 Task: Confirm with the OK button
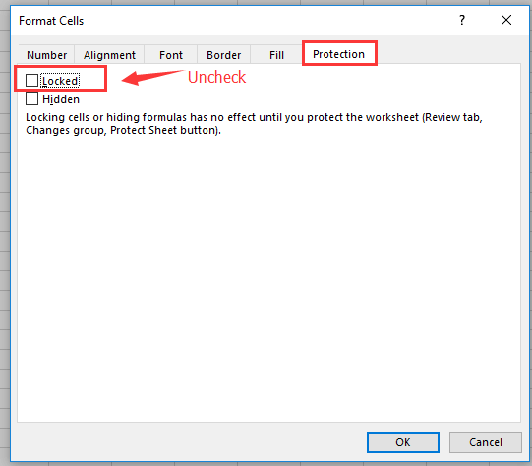(x=403, y=442)
